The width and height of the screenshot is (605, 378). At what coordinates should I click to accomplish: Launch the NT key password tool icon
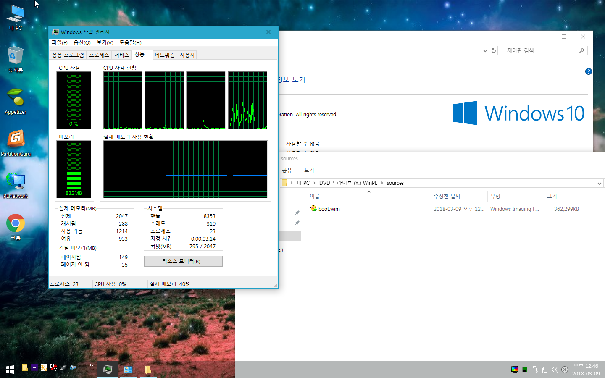pyautogui.click(x=54, y=367)
